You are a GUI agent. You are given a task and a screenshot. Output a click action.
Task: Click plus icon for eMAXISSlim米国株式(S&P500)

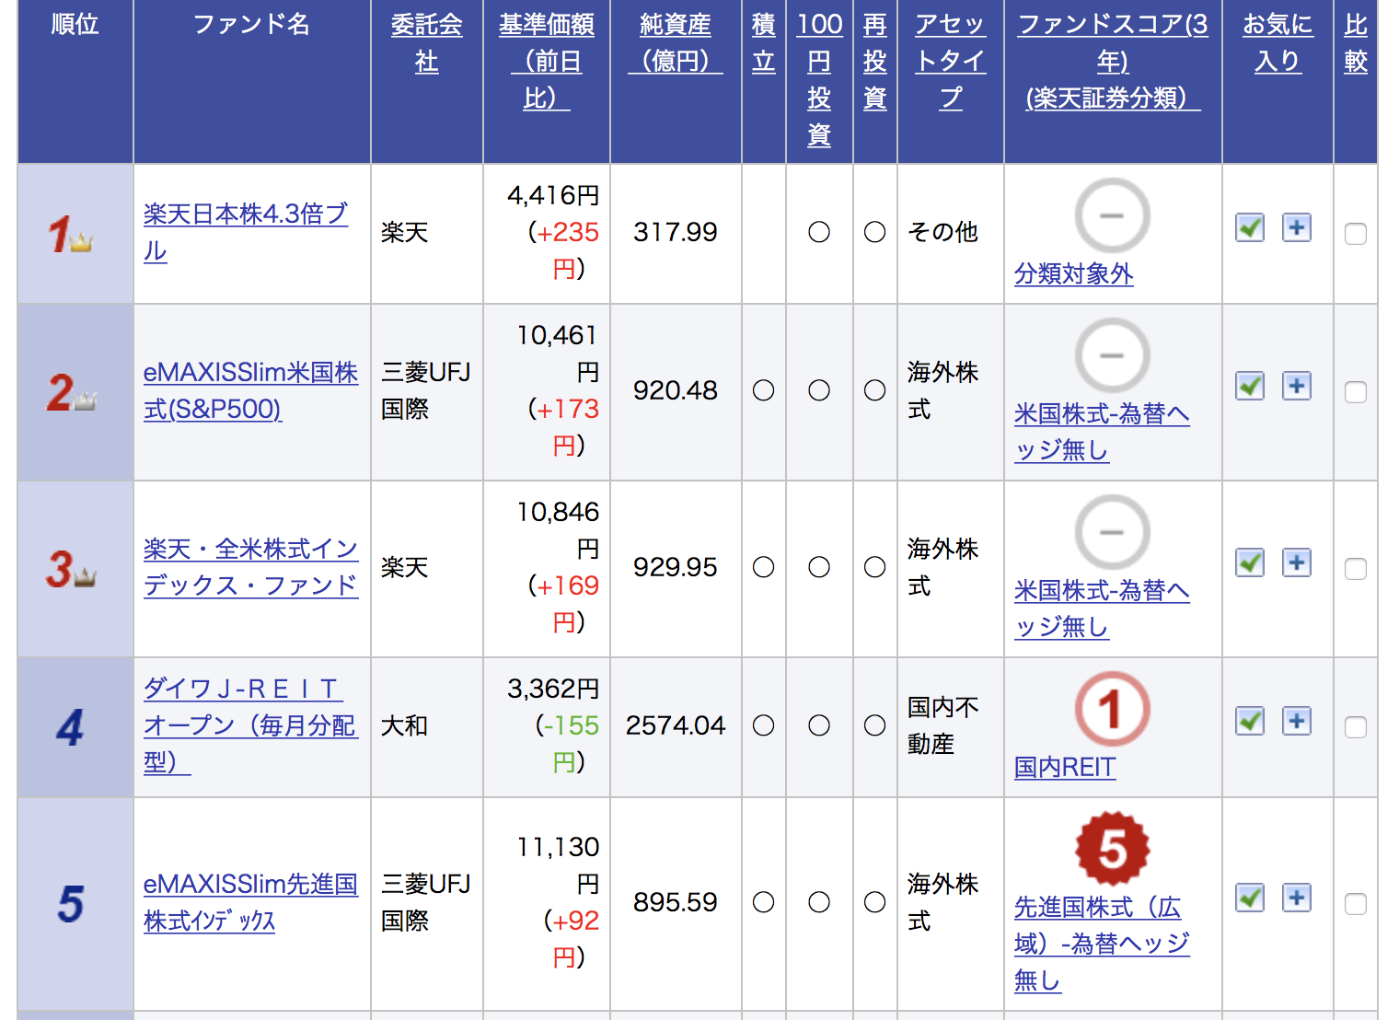[1297, 386]
